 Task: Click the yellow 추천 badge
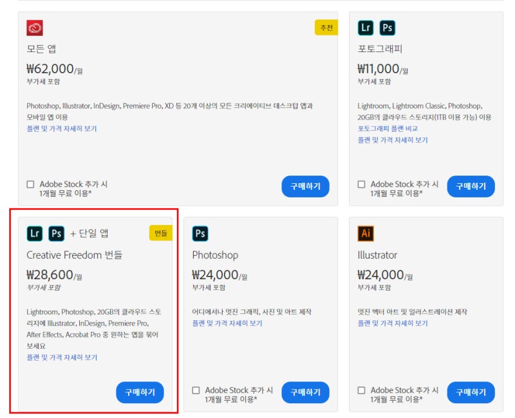point(326,28)
